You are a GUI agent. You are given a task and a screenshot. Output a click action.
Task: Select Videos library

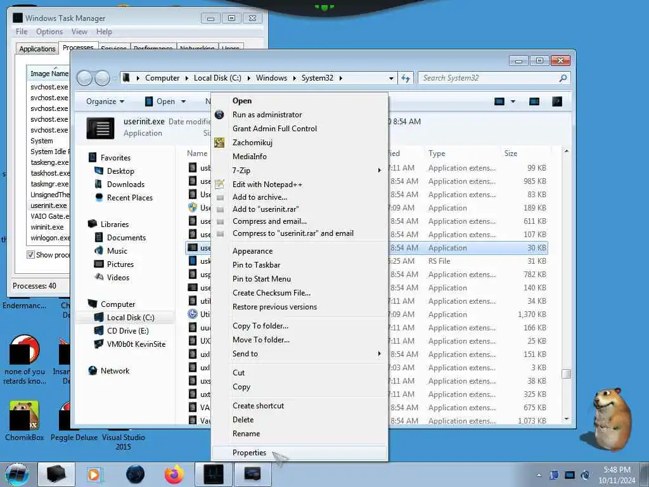118,278
